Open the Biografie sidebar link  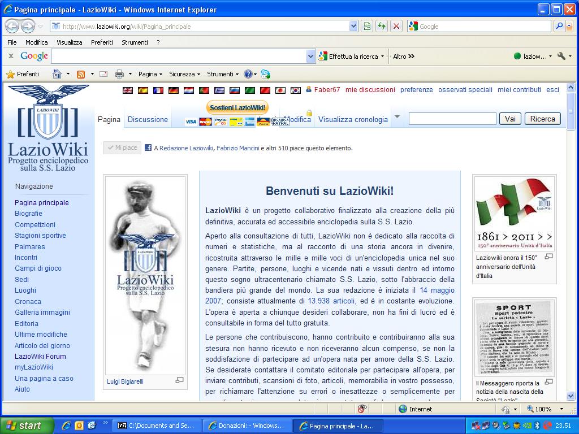pos(28,214)
